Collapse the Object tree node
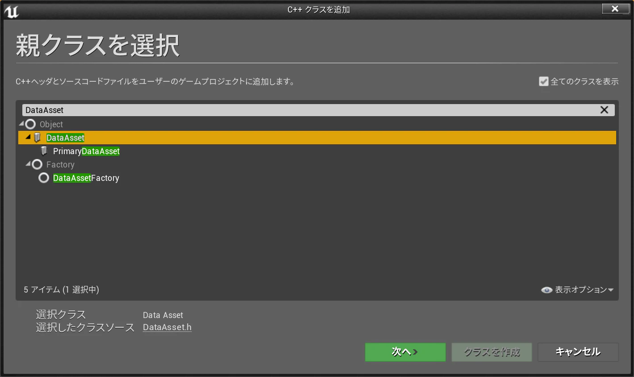This screenshot has height=377, width=634. 21,123
